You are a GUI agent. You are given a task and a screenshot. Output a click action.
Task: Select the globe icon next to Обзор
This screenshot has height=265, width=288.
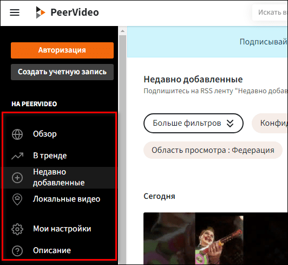[17, 134]
